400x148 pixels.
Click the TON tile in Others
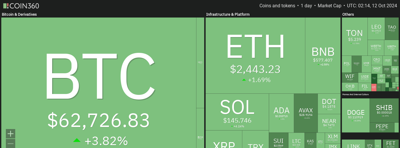point(354,36)
